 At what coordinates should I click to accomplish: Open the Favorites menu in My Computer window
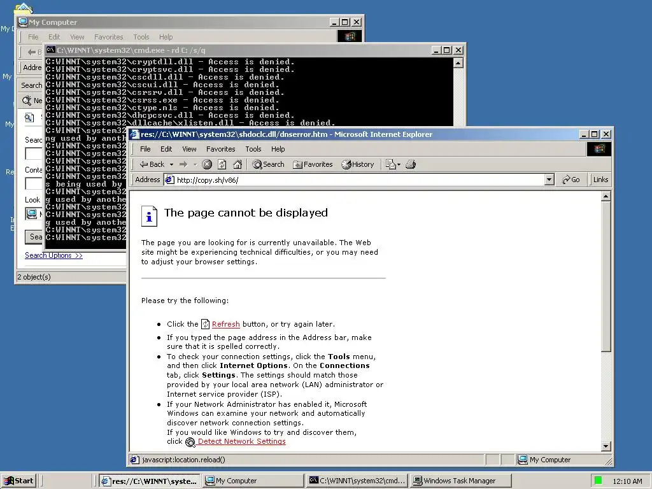point(108,37)
